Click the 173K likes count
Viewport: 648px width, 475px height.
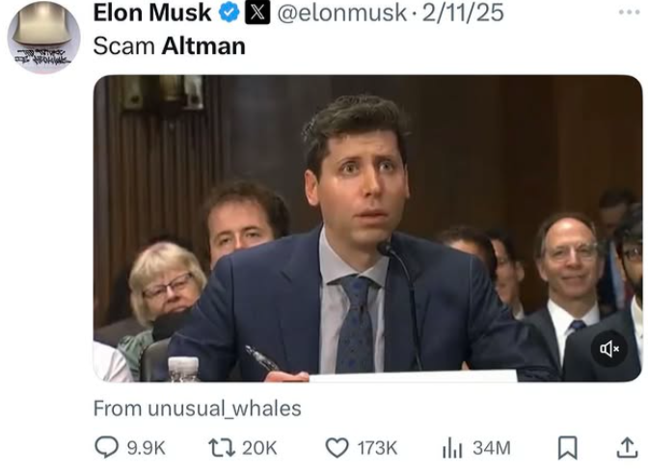click(x=377, y=448)
